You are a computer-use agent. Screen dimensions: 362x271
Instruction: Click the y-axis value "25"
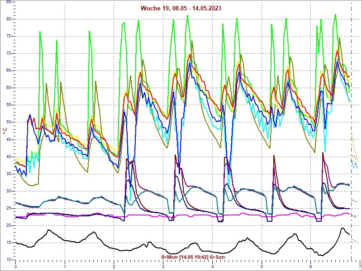8,208
